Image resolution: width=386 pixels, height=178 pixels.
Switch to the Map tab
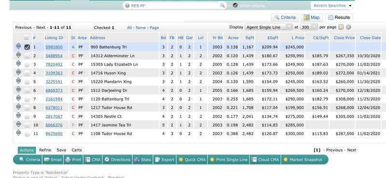(312, 17)
